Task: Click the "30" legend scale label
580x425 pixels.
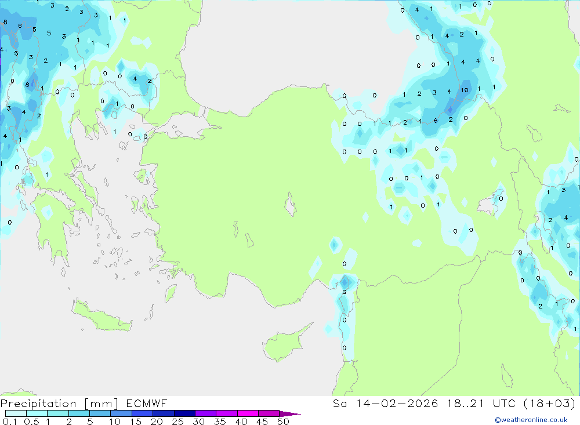Action: [198, 422]
